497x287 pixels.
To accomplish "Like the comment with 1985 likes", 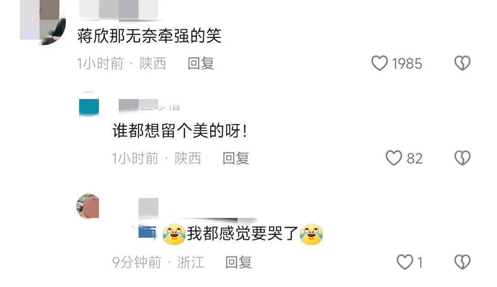I will pyautogui.click(x=379, y=63).
